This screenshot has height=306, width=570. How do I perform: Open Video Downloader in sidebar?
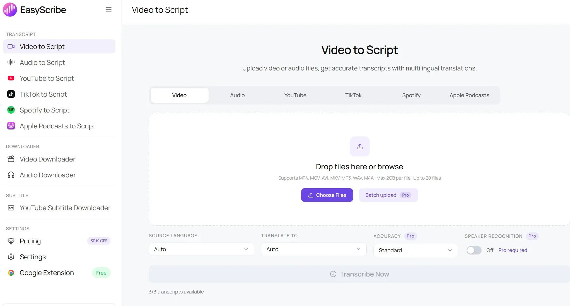(x=59, y=159)
